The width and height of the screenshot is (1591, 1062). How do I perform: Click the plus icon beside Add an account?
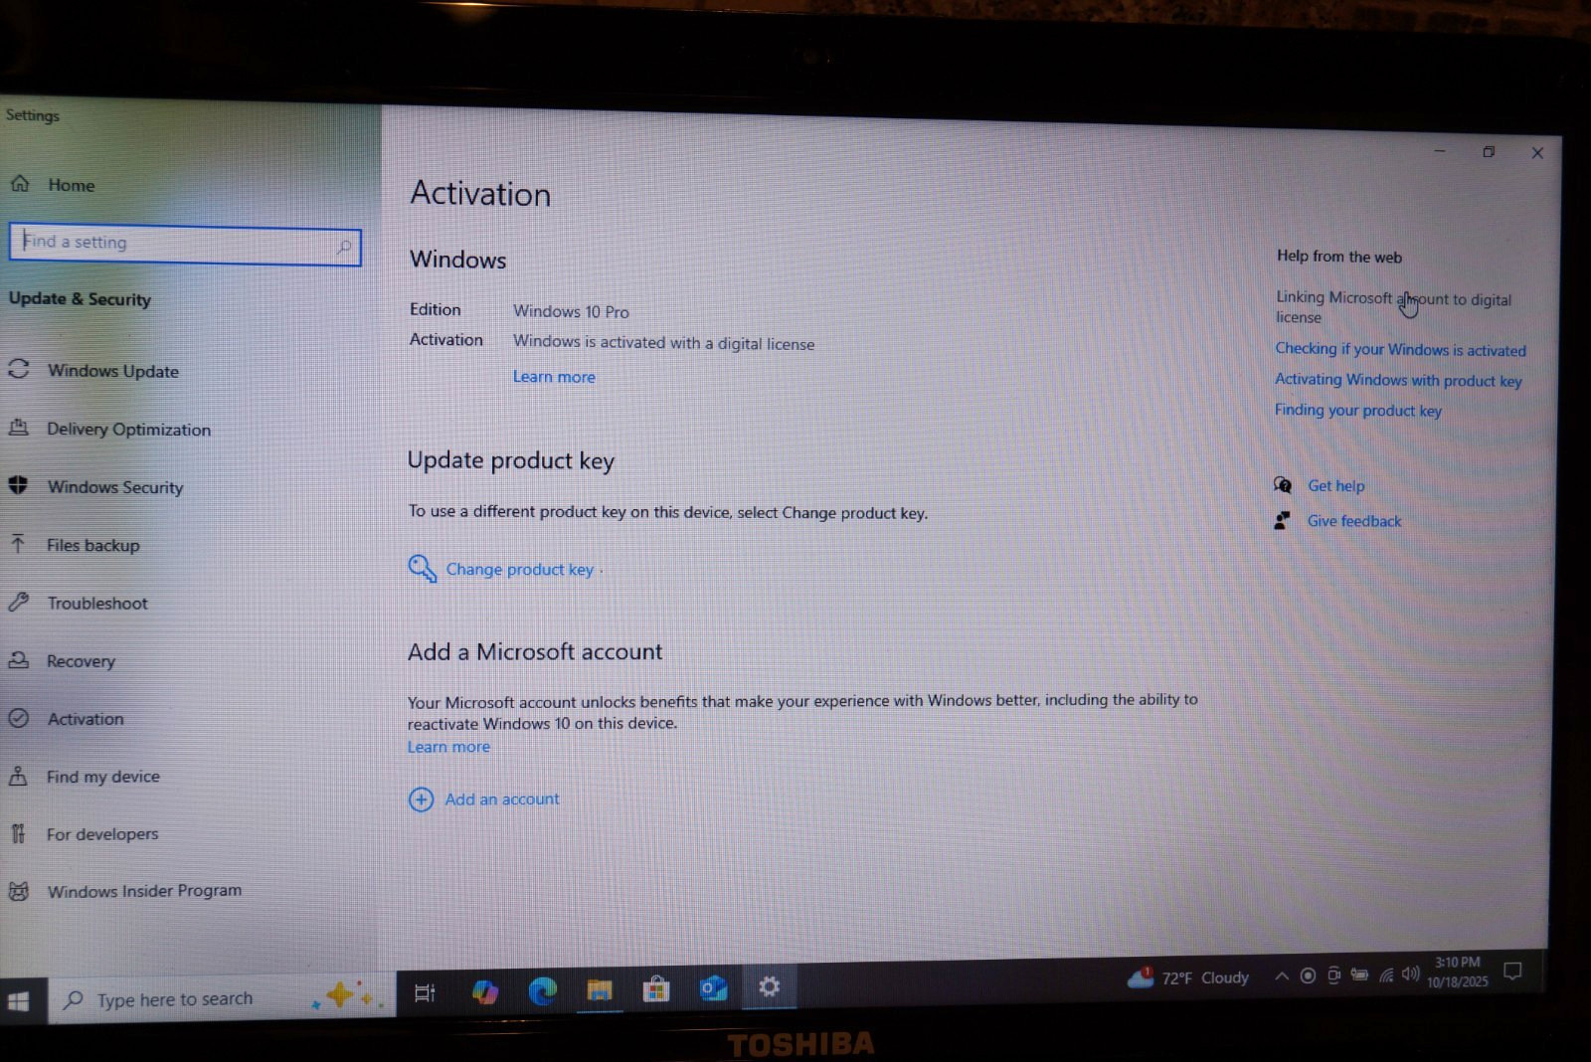(422, 799)
